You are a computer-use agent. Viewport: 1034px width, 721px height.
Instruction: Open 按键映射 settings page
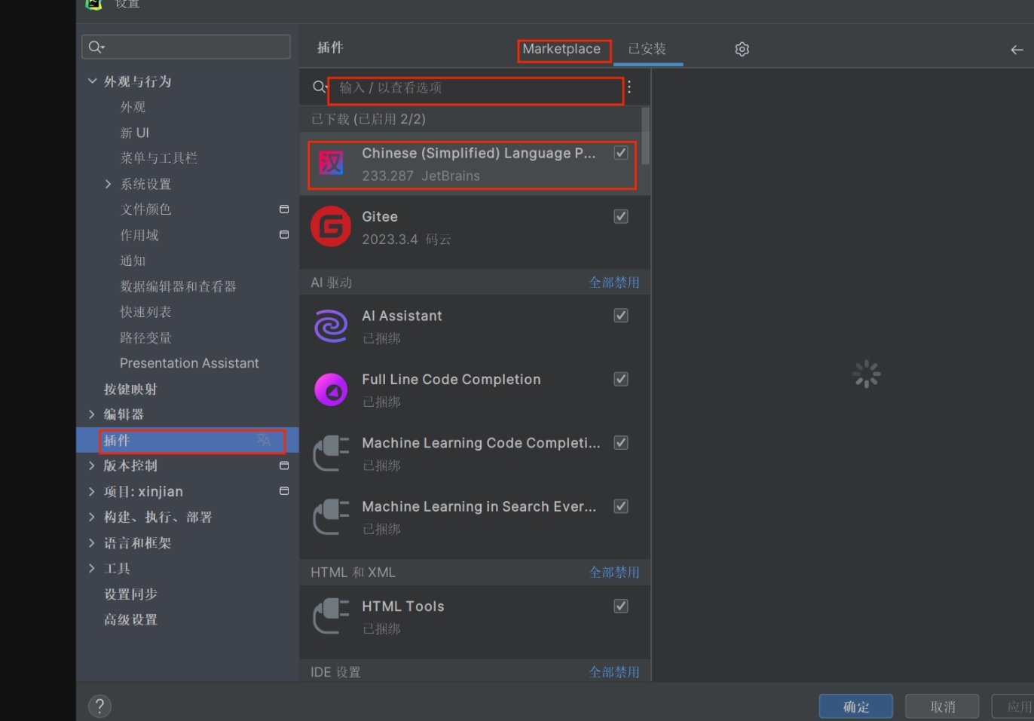(x=130, y=389)
